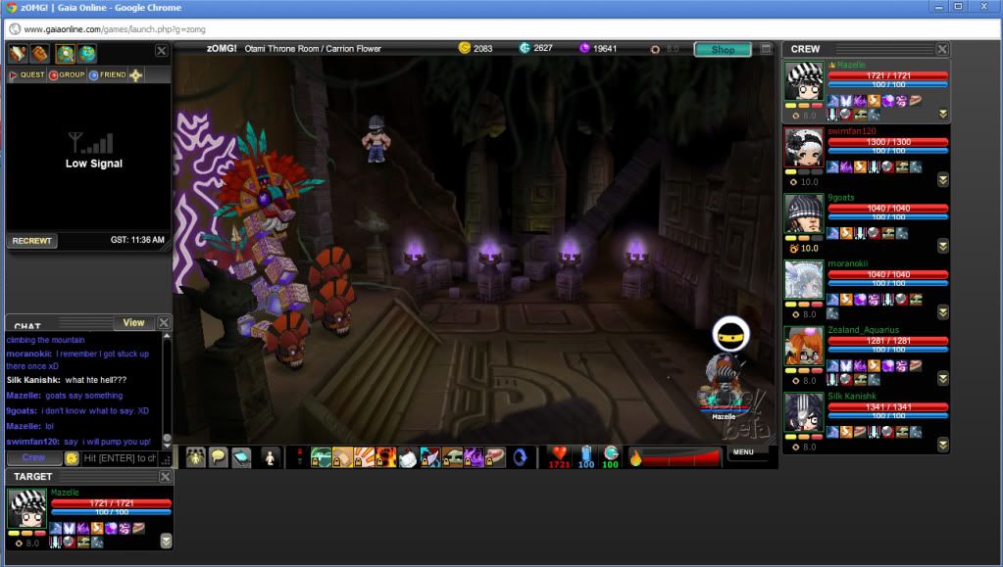
Task: Activate the mushroom hat ring slot
Action: click(452, 457)
